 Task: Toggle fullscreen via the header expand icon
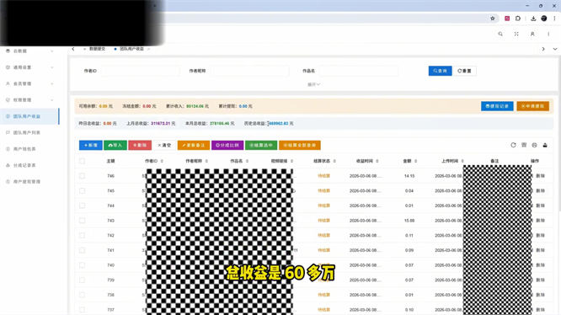coord(516,34)
